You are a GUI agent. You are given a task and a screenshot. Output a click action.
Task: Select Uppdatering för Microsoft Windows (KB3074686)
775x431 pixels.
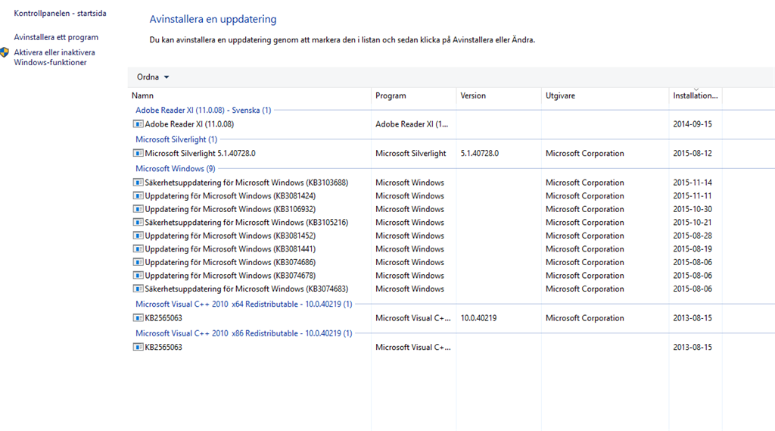coord(230,263)
